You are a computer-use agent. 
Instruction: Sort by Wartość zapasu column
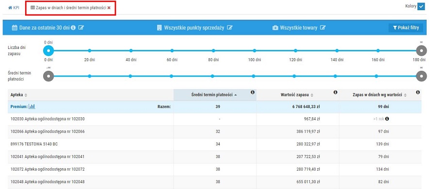point(298,95)
